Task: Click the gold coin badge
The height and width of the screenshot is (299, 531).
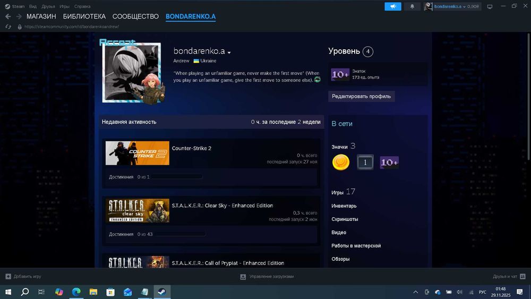Action: (x=341, y=162)
